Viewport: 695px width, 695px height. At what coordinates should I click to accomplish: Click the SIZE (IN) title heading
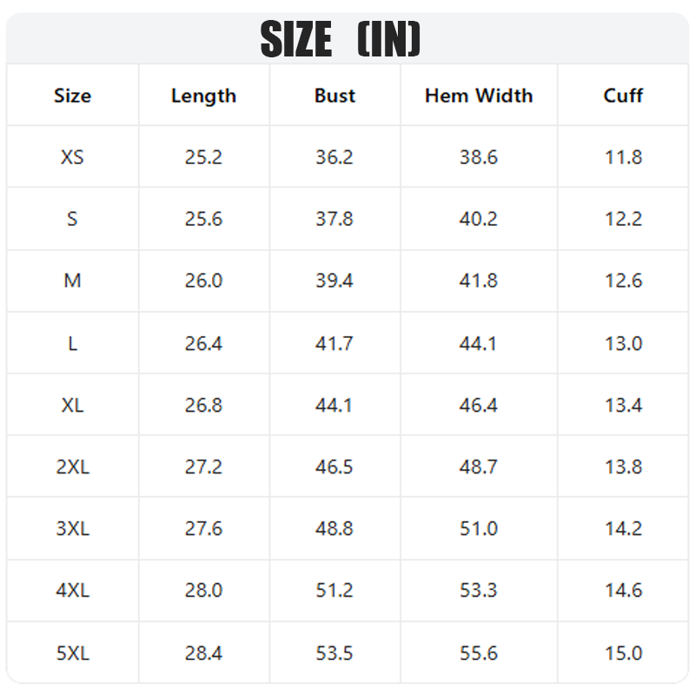pos(340,39)
